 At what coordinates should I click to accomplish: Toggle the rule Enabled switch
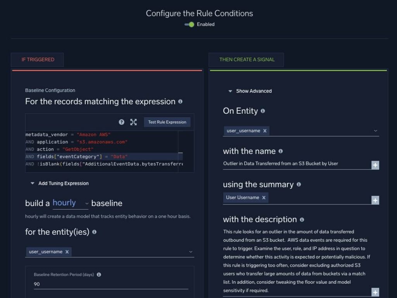tap(190, 24)
